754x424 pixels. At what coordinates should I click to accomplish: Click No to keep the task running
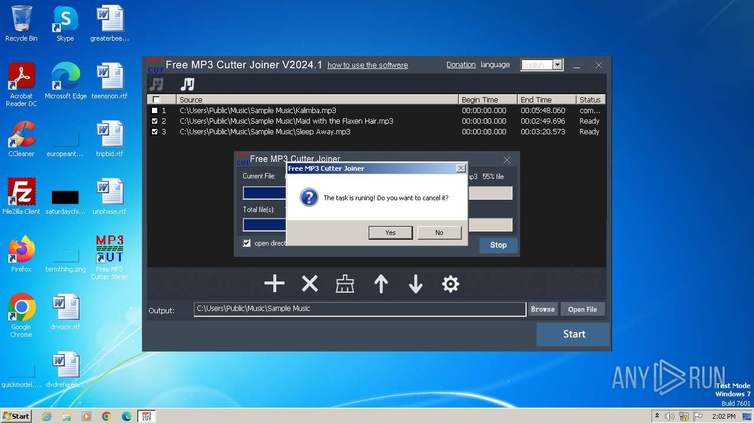pos(439,233)
